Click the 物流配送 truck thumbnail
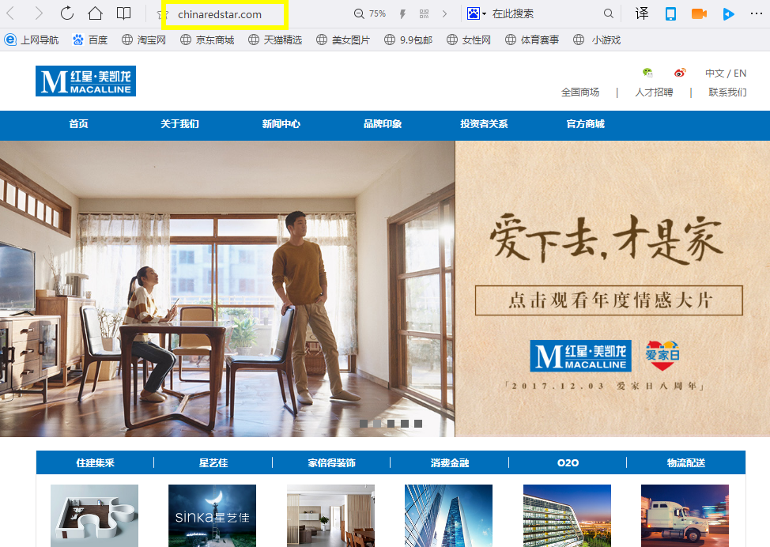 pos(685,515)
